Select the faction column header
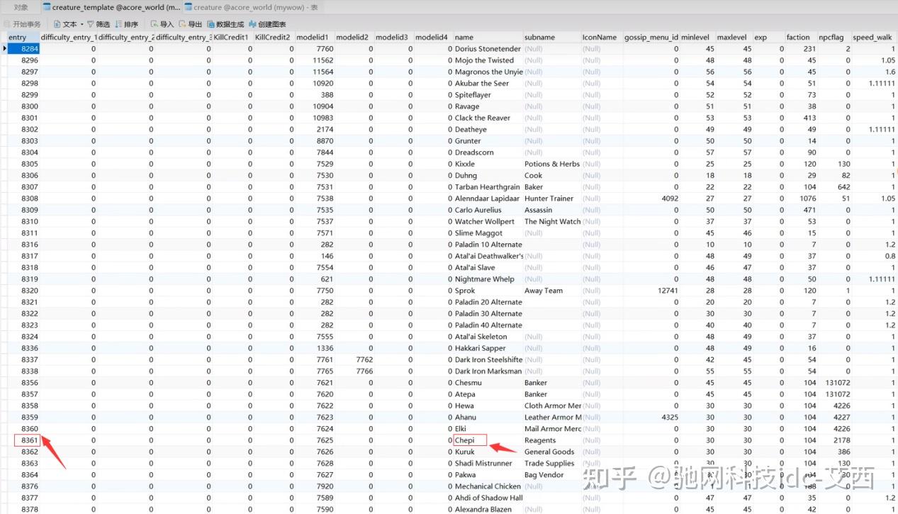Viewport: 898px width, 514px height. click(801, 37)
